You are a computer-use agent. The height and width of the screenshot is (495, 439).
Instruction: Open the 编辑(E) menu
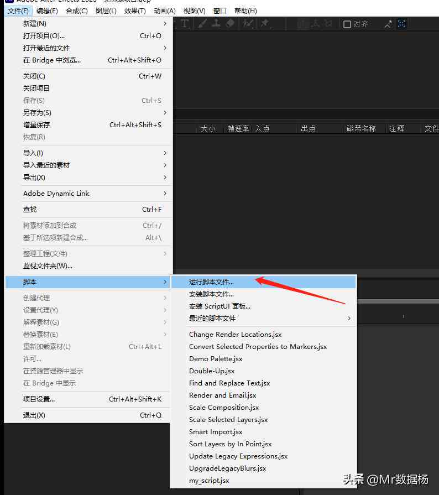coord(47,11)
